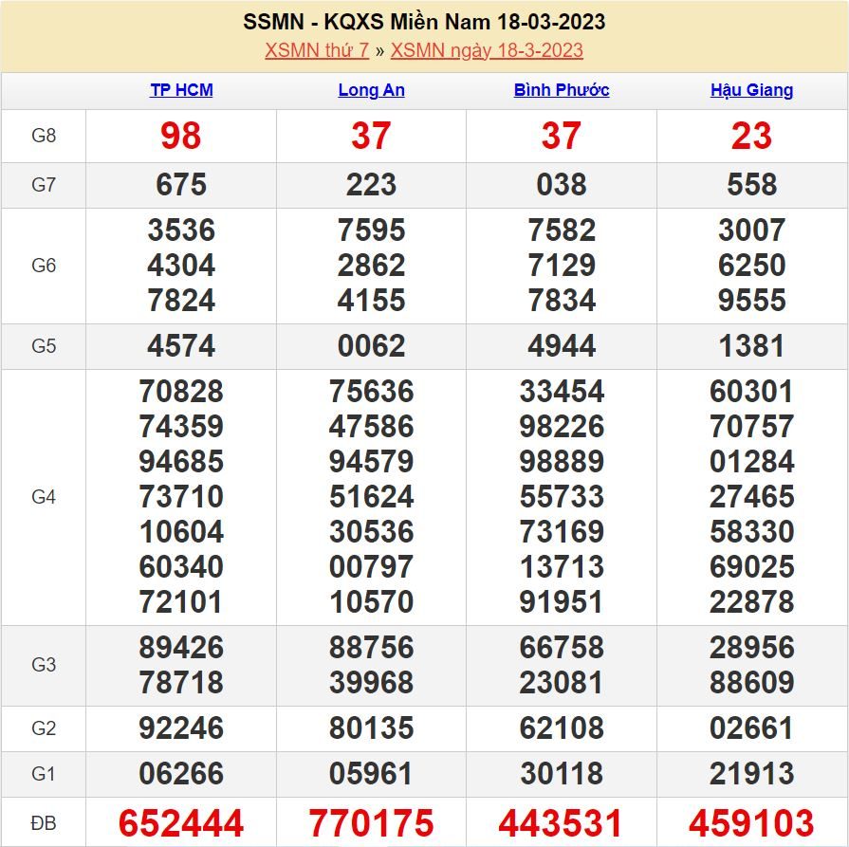Click the G2 row label
This screenshot has width=849, height=847.
point(44,728)
